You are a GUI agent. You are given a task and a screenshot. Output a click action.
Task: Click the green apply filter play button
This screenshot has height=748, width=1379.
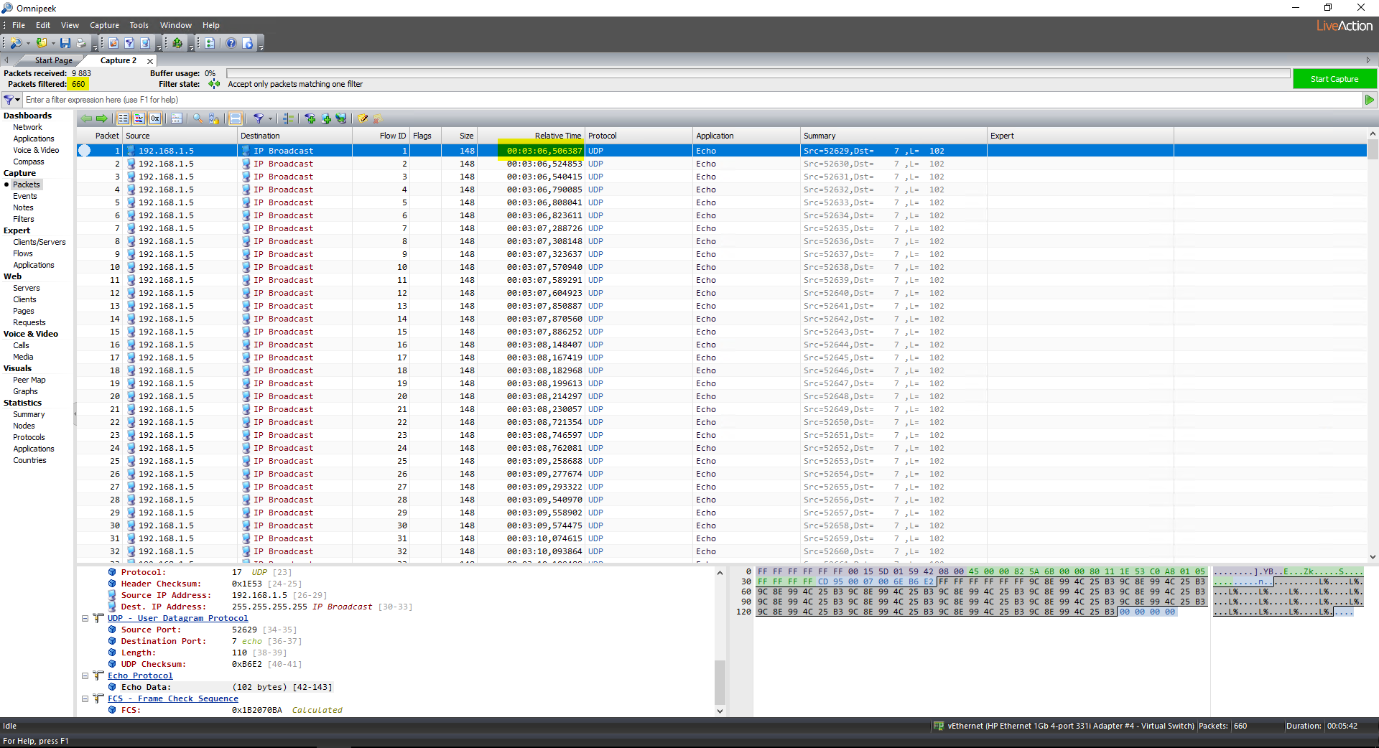tap(1370, 100)
